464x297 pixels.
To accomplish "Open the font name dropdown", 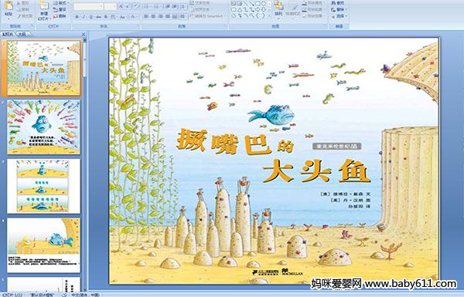I will pyautogui.click(x=101, y=6).
